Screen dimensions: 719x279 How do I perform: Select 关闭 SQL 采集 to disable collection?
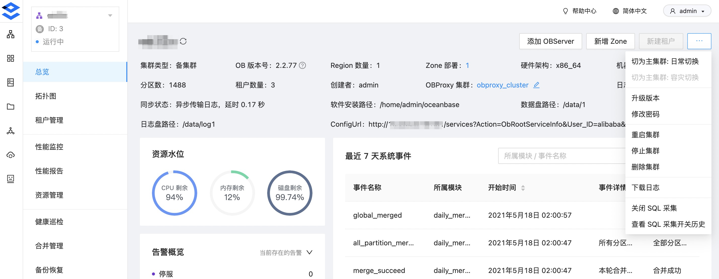click(x=654, y=208)
